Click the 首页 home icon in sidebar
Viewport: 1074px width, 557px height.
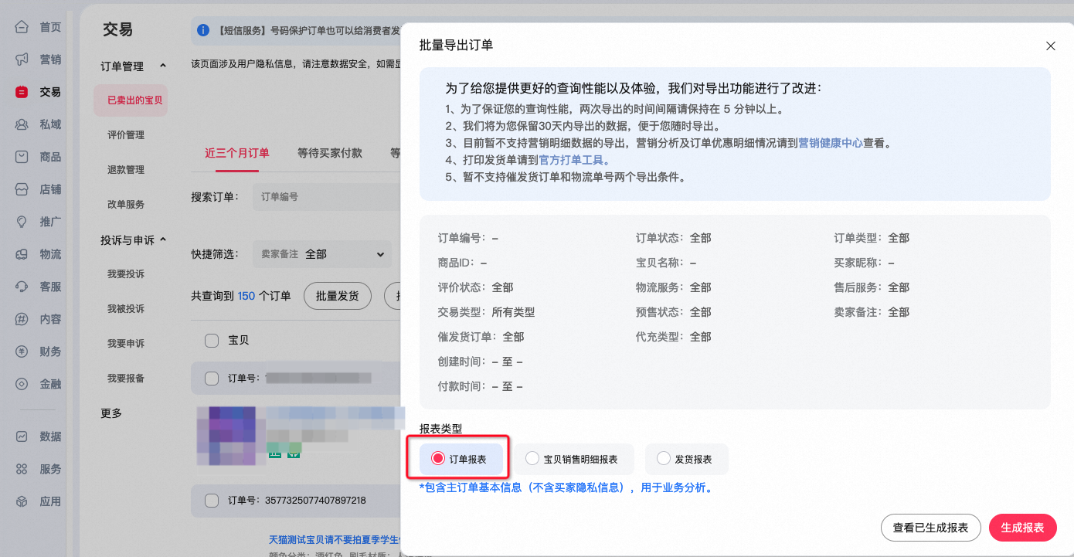pos(22,27)
